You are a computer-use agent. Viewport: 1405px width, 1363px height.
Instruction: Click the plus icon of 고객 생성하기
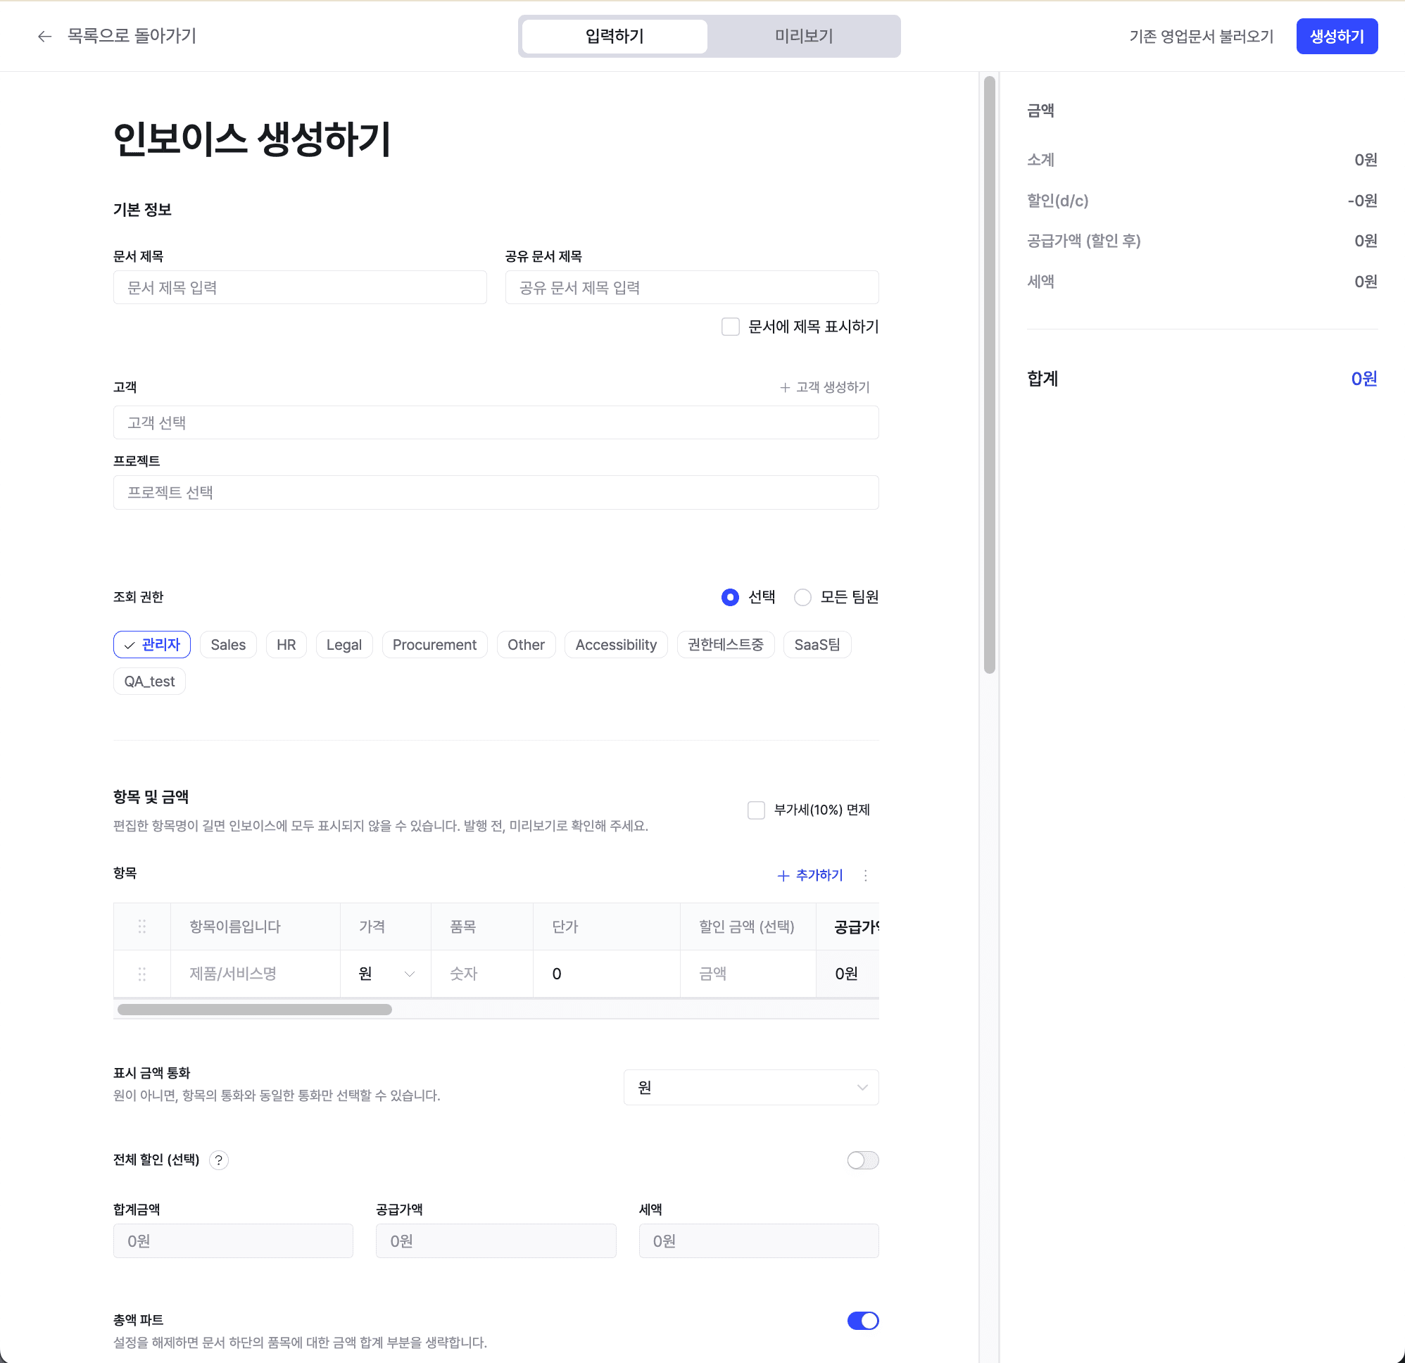[x=785, y=387]
